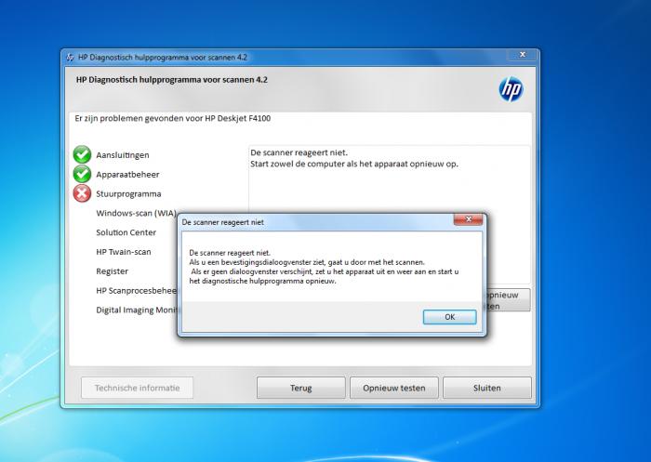Close the HP Diagnostisch hulpprogramma window
The image size is (651, 462).
coord(523,54)
